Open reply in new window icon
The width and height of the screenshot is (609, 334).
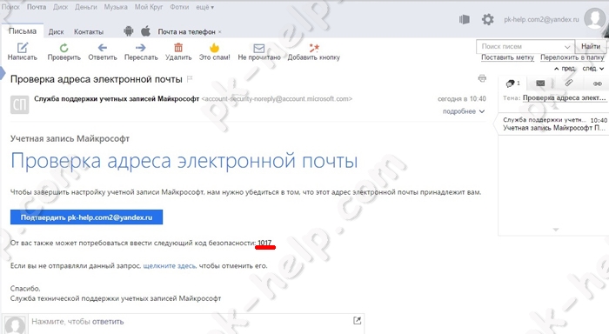[x=357, y=320]
